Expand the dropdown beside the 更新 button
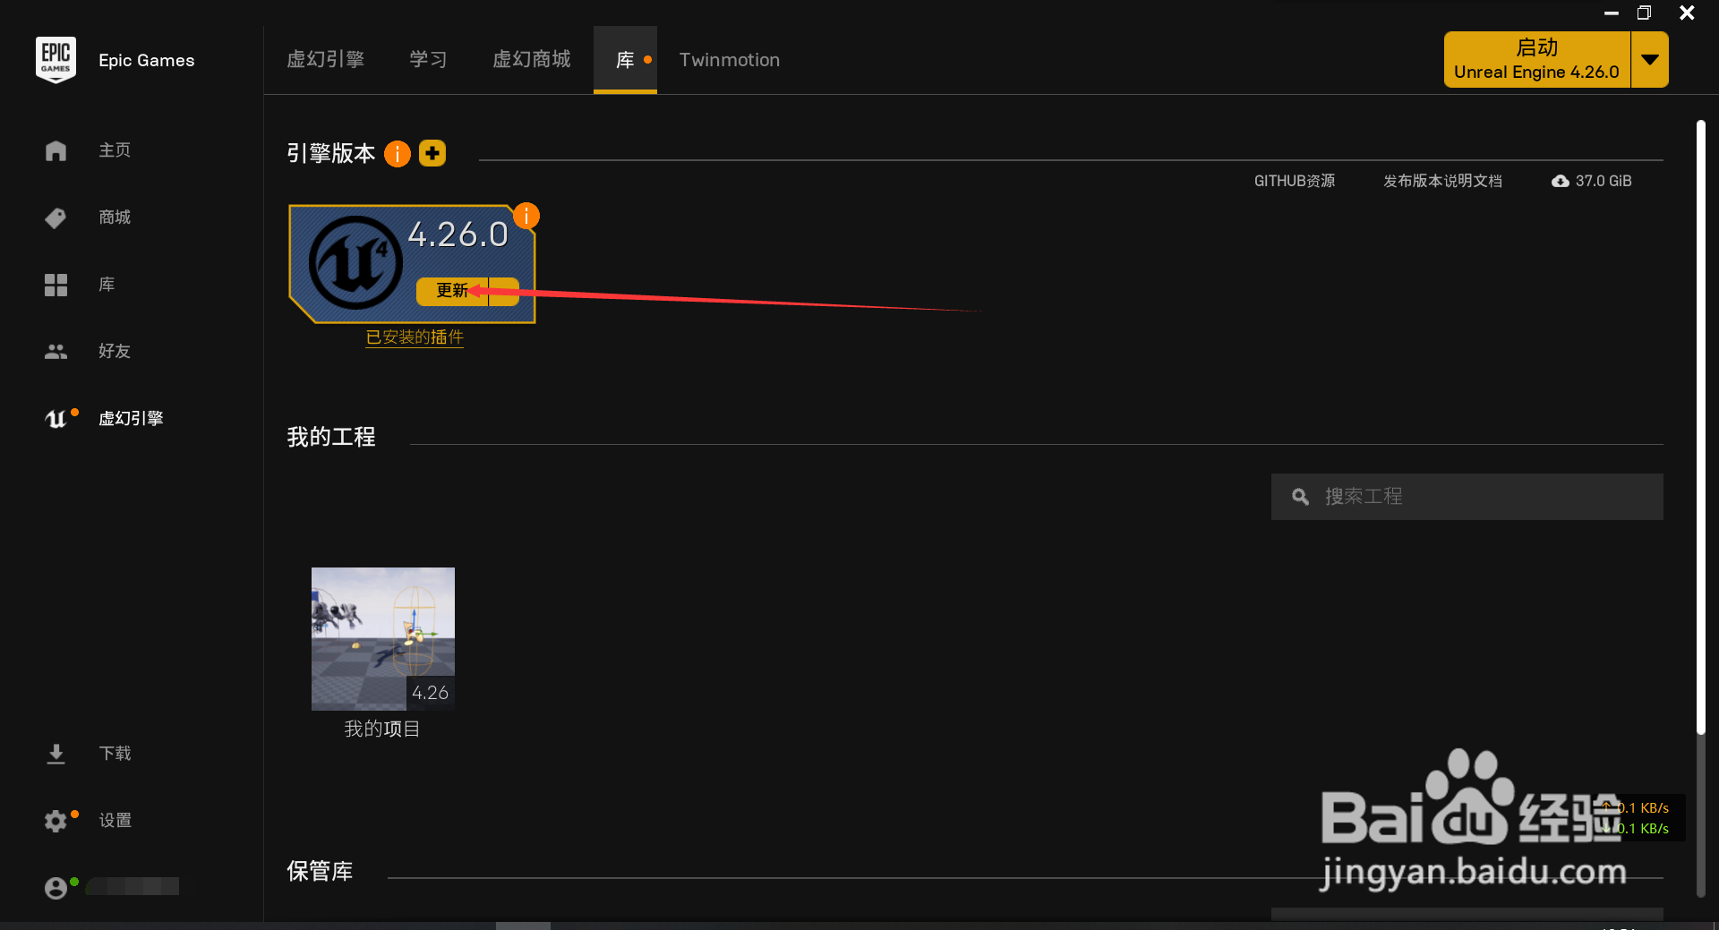 coord(504,291)
